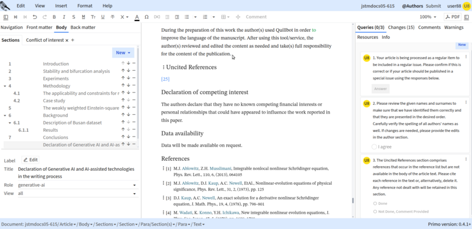Open the user88 U8 avatar

click(467, 6)
